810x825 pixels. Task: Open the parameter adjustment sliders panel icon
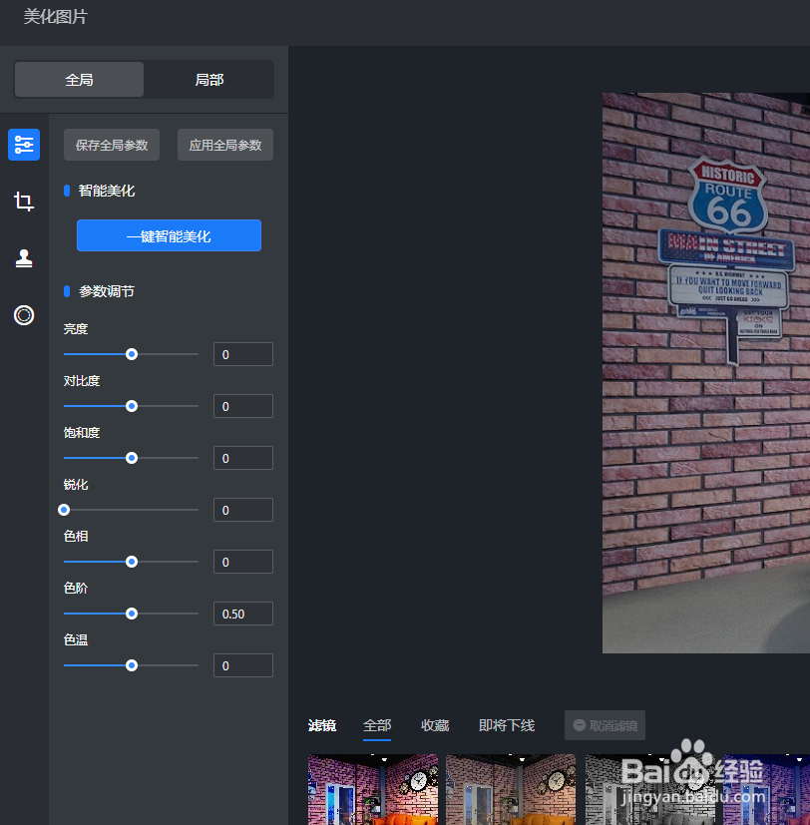pos(24,145)
